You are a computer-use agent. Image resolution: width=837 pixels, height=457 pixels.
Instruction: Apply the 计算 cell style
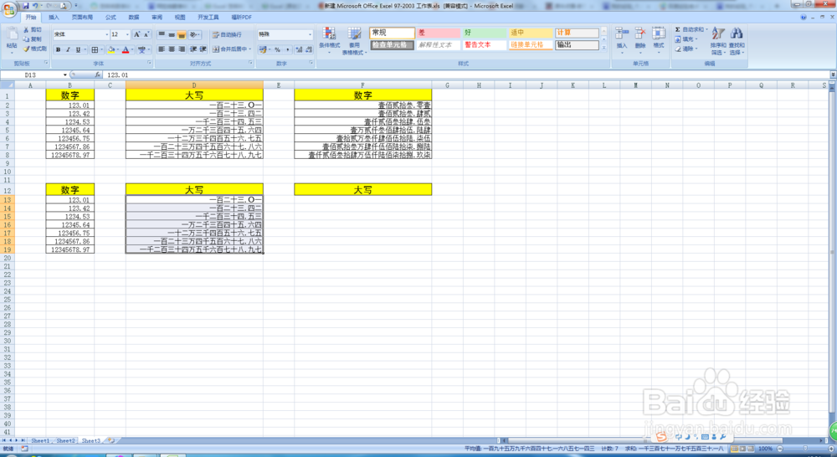click(577, 33)
